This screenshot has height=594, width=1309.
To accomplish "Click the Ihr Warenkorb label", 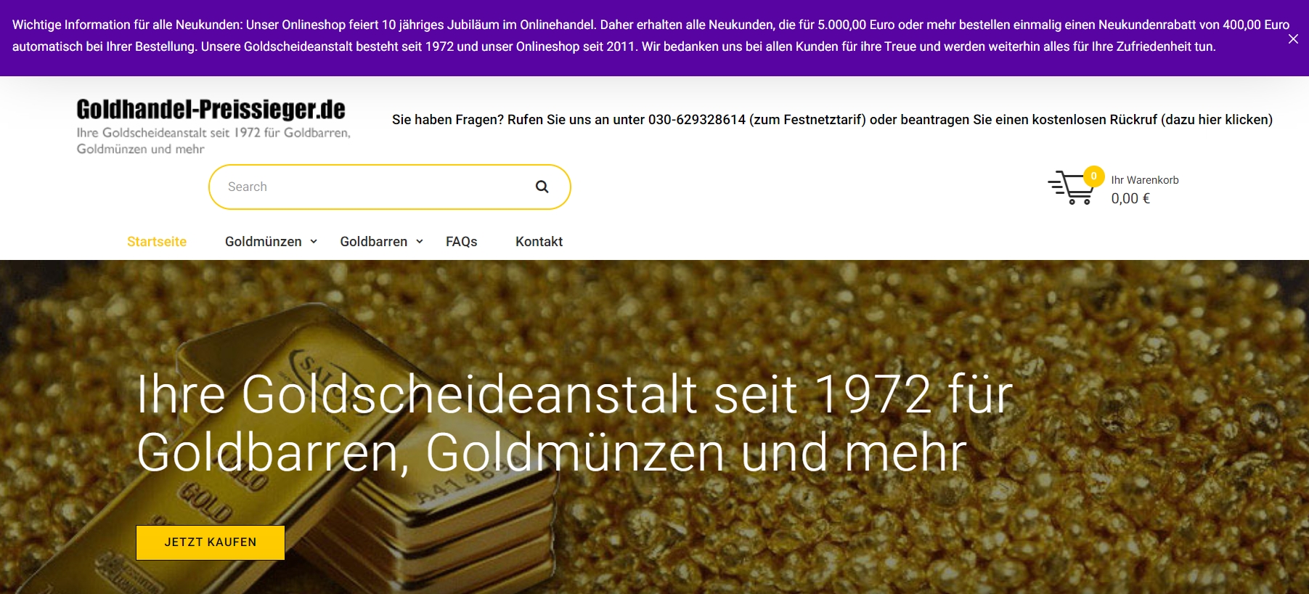I will [x=1145, y=180].
